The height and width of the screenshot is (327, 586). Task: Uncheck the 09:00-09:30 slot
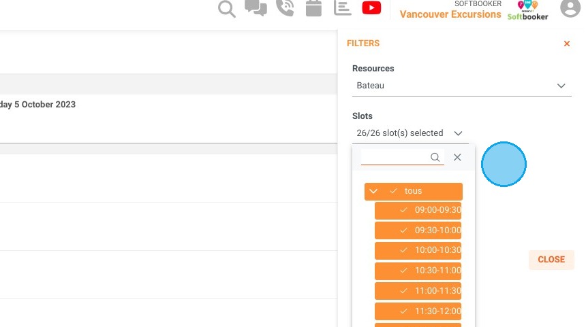click(x=418, y=210)
